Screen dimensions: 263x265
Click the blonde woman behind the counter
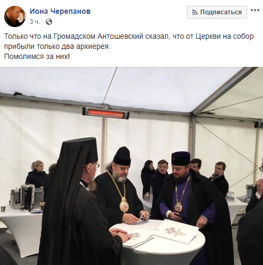pos(36,174)
